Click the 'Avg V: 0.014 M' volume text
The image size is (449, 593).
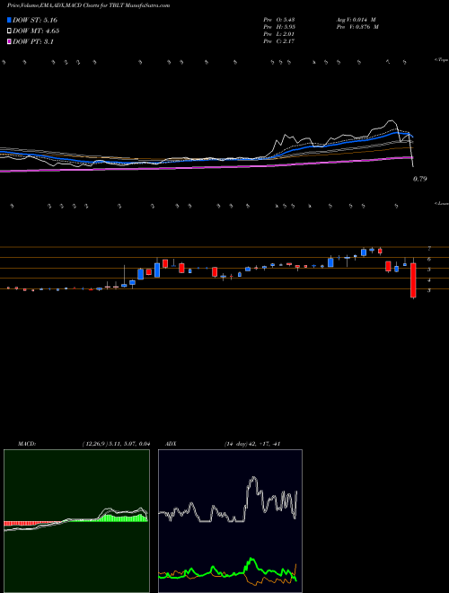point(356,20)
